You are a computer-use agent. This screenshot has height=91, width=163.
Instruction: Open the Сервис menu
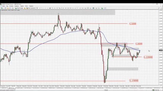(22, 6)
